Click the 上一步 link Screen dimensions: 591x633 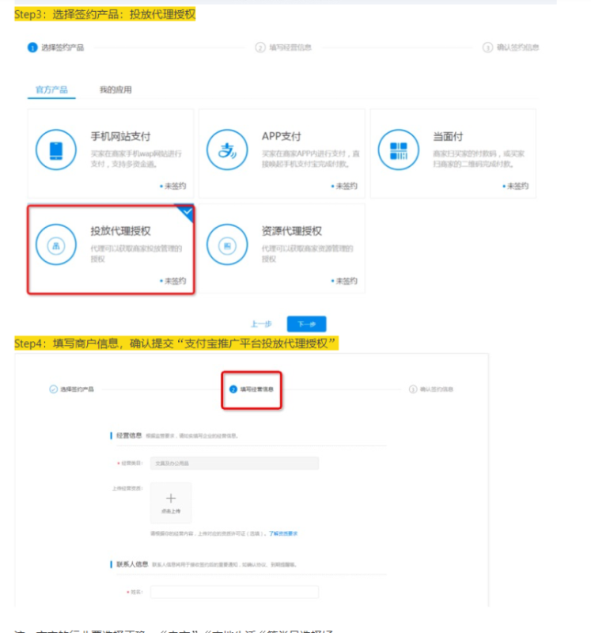[261, 324]
